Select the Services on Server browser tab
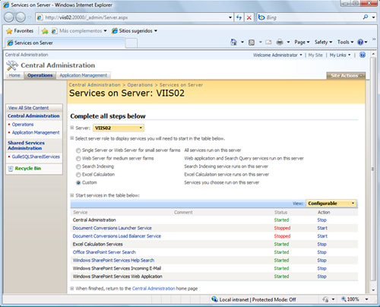This screenshot has height=307, width=380. coord(65,43)
